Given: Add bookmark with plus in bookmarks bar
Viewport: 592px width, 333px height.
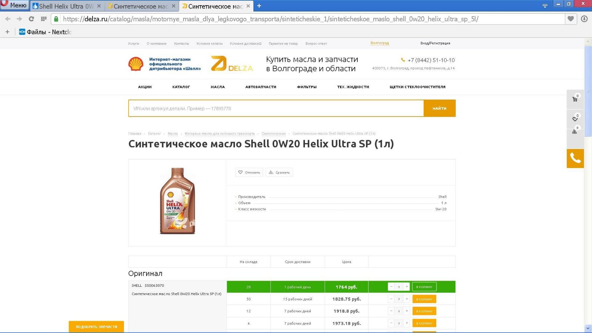Looking at the screenshot, I should [x=7, y=32].
